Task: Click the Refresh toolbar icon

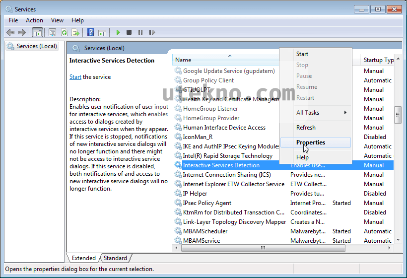Action: click(x=64, y=32)
